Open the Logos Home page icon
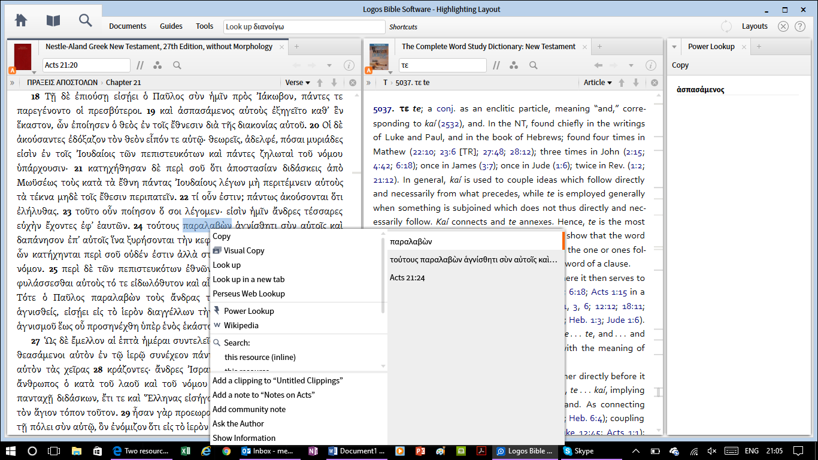 pyautogui.click(x=21, y=20)
